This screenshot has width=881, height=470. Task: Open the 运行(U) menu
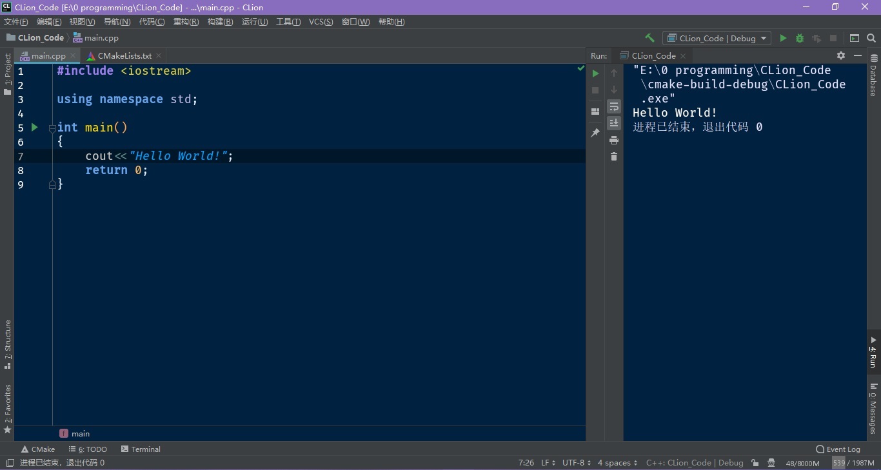(x=254, y=22)
